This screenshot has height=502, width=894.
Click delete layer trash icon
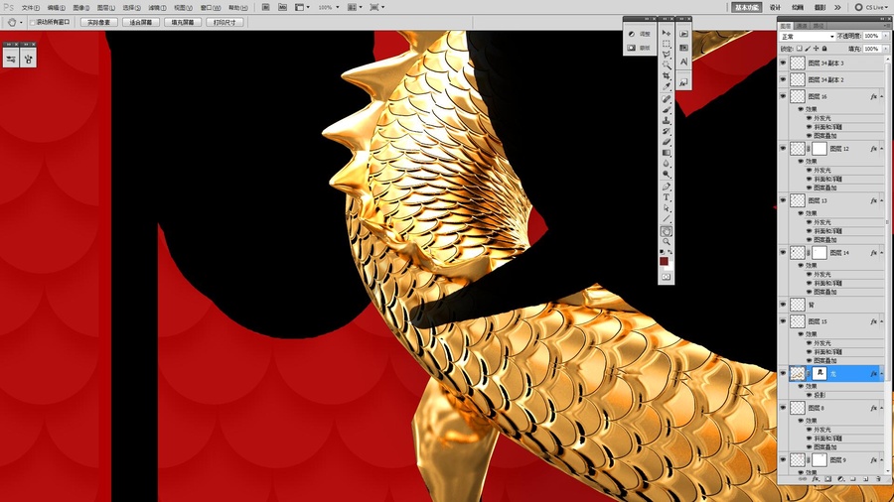(x=878, y=480)
